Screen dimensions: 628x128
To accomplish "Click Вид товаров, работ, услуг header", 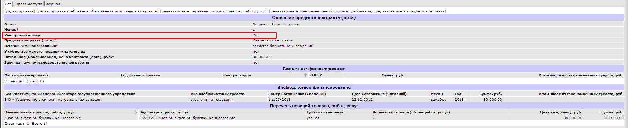I will (164, 112).
